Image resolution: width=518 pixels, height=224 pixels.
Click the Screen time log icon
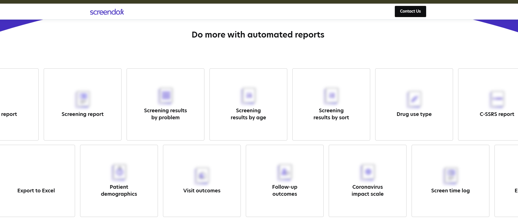451,176
